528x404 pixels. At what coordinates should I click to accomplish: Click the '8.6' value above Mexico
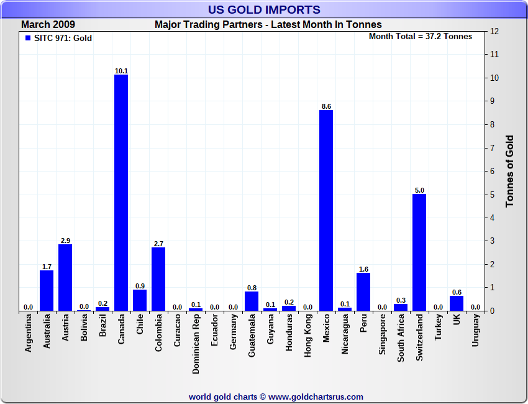coord(326,106)
